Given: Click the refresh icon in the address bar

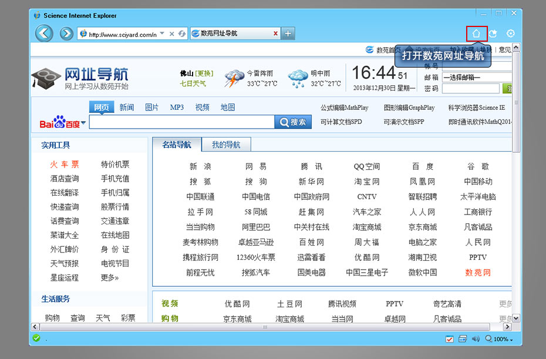Looking at the screenshot, I should (182, 34).
